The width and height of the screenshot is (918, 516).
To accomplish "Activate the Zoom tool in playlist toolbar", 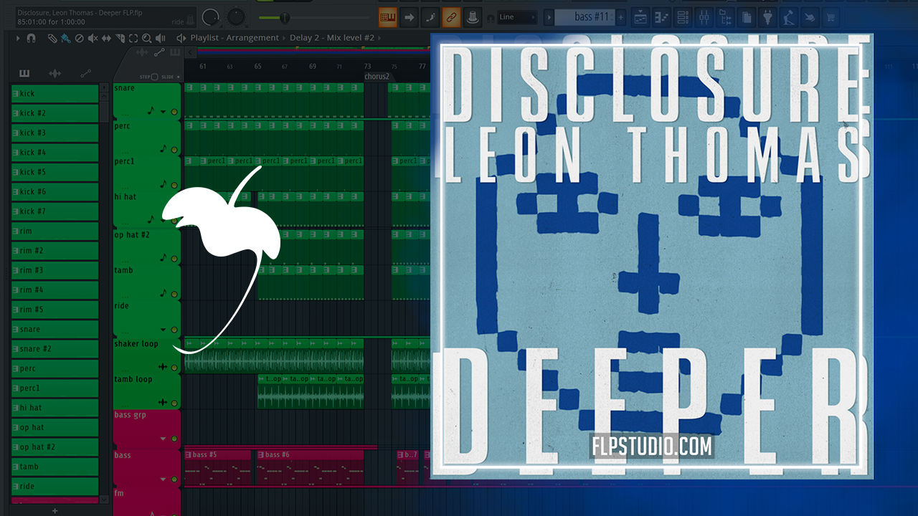I will (146, 38).
